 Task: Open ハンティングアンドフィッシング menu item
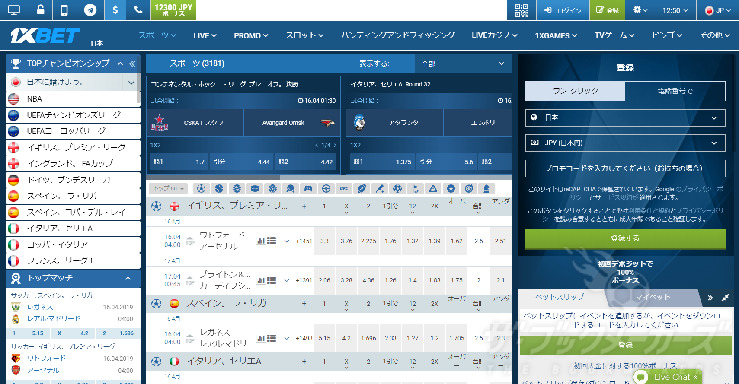(x=398, y=35)
